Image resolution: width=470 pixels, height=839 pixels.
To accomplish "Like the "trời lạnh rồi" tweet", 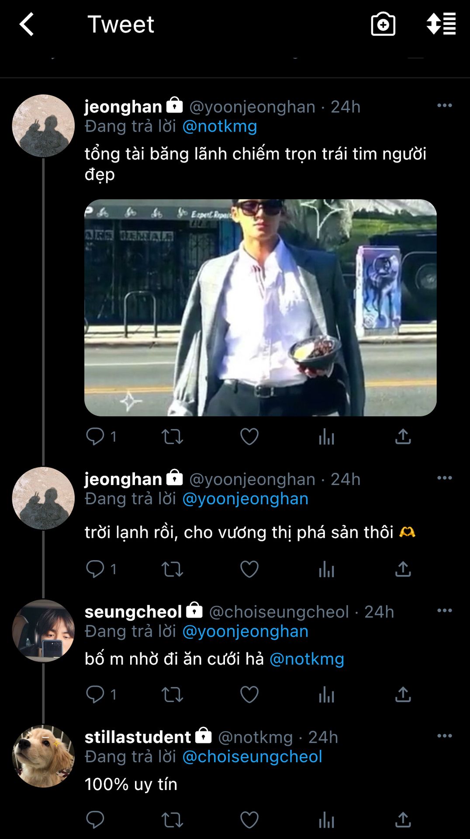I will 249,569.
